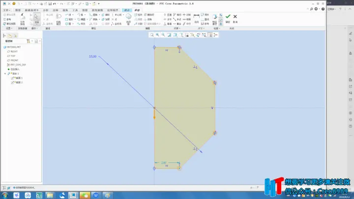Open the model tree settings dropdown
Image resolution: width=354 pixels, height=199 pixels.
(29, 41)
